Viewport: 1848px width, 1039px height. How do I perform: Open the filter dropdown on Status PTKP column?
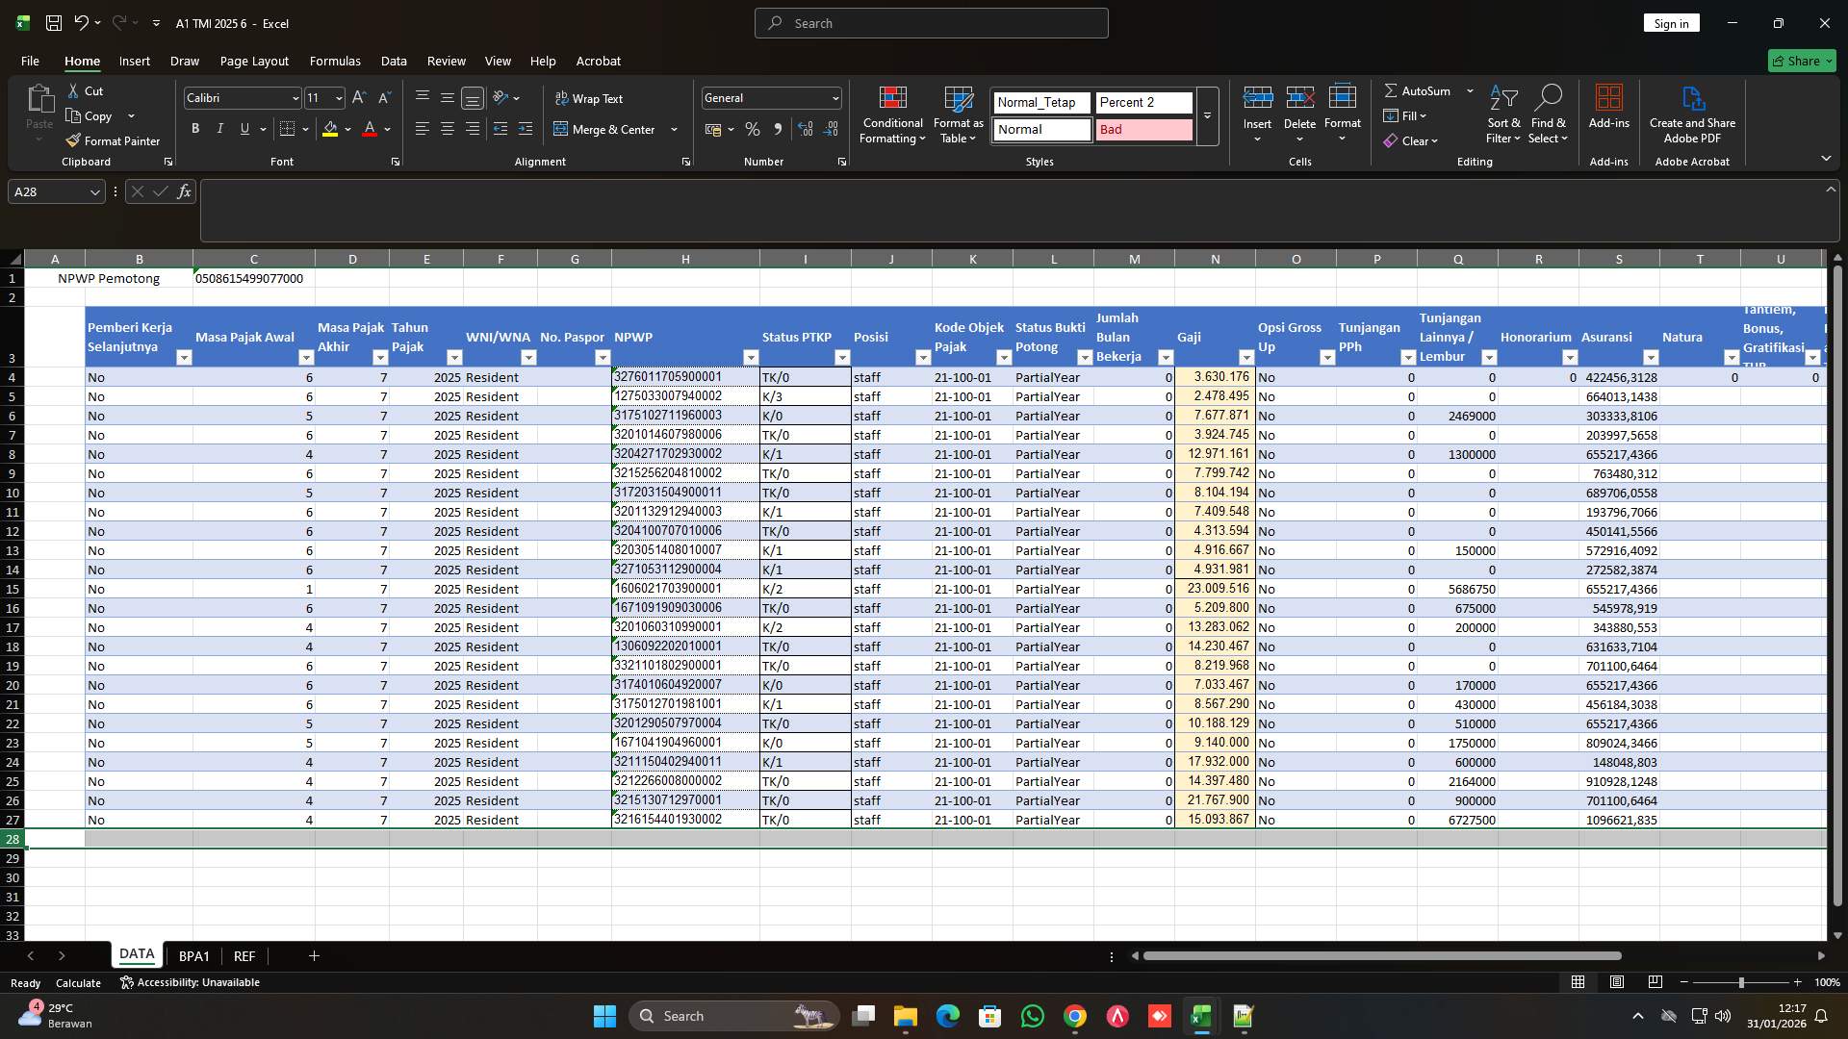click(843, 357)
